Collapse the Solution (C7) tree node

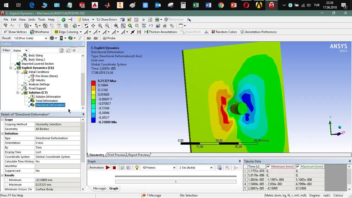click(x=18, y=93)
